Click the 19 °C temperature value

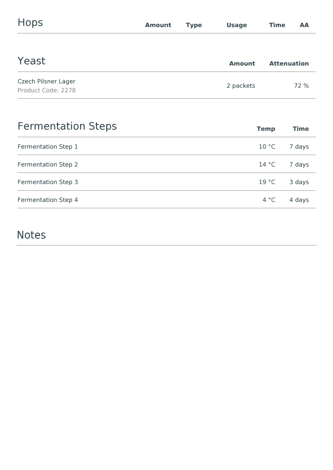coord(267,182)
